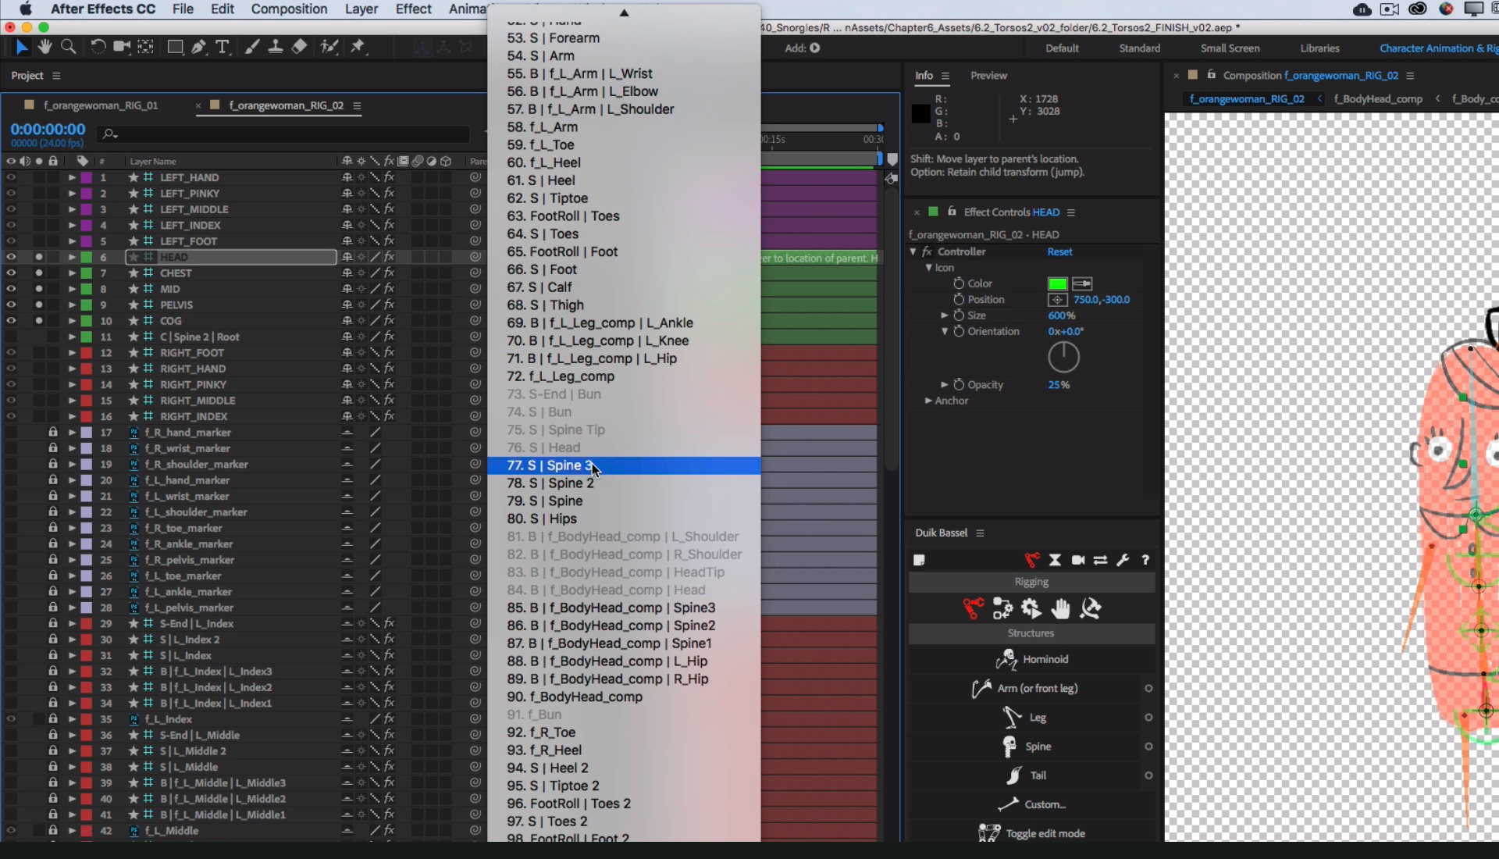1499x859 pixels.
Task: Click Toggle edit mode button
Action: (1031, 833)
